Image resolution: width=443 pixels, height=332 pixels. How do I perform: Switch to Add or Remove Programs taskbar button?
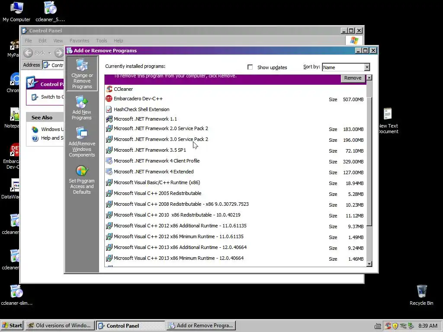pos(201,326)
